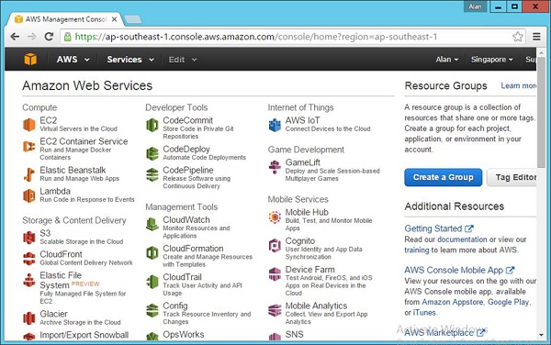Open the CodeCommit icon
The width and height of the screenshot is (551, 345).
pyautogui.click(x=152, y=125)
